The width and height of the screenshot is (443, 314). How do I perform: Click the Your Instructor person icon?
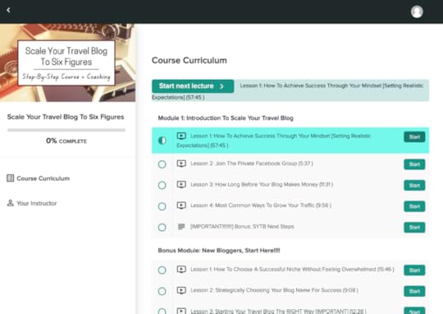(10, 203)
